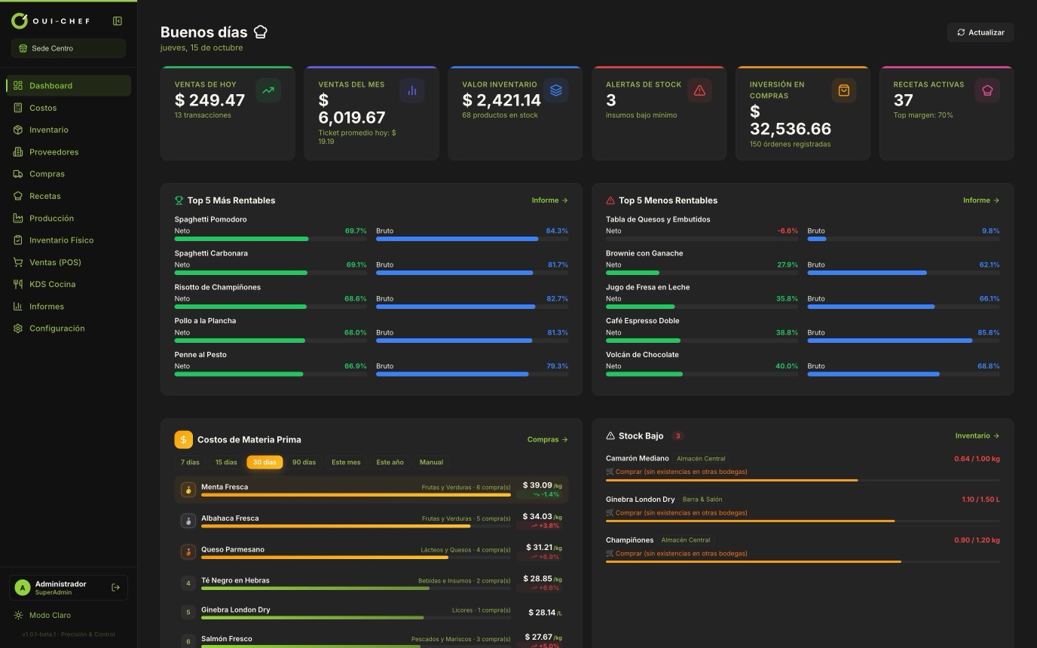This screenshot has height=648, width=1037.
Task: Click the chef hat icon beside Buenos días
Action: pos(261,32)
